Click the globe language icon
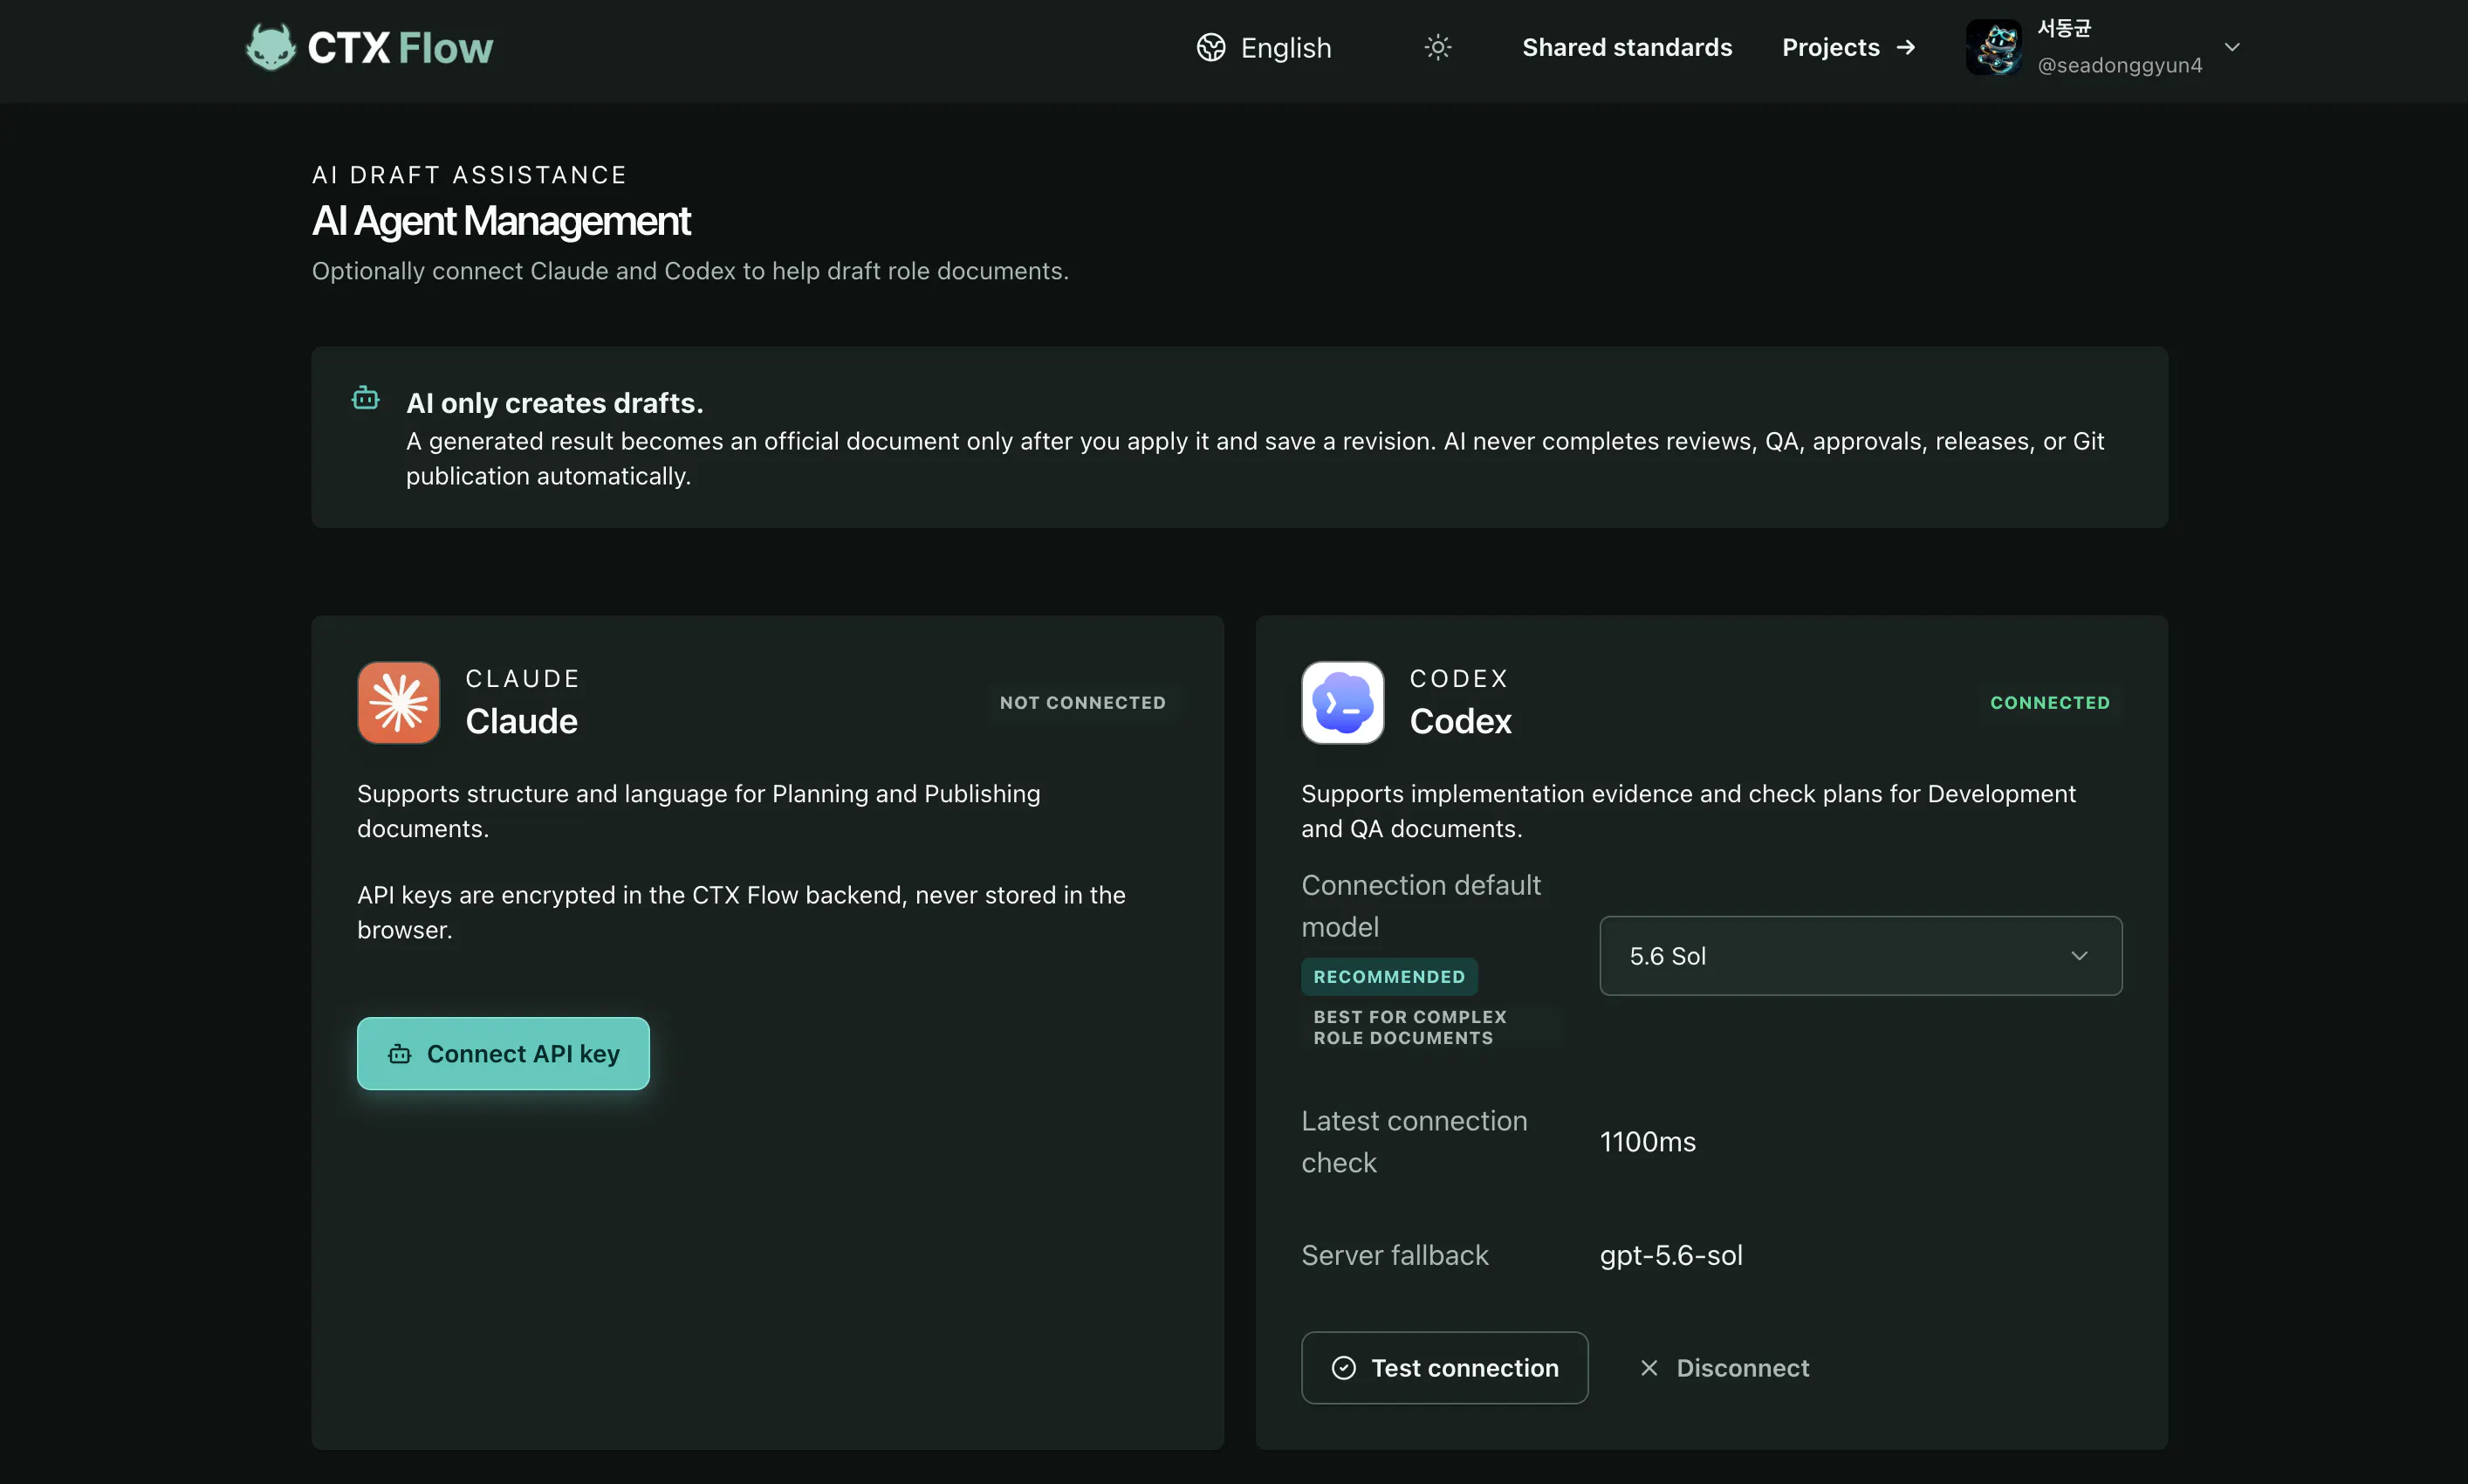2468x1484 pixels. (1210, 47)
